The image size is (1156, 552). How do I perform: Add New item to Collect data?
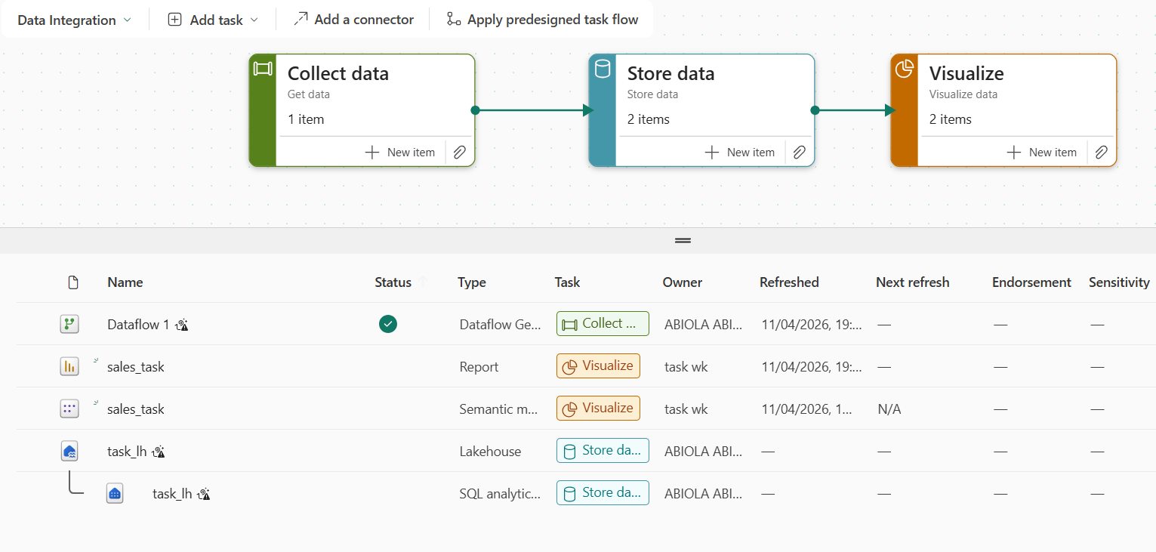point(400,153)
